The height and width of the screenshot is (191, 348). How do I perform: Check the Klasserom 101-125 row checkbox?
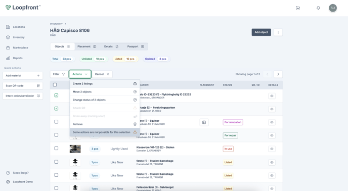(x=56, y=148)
